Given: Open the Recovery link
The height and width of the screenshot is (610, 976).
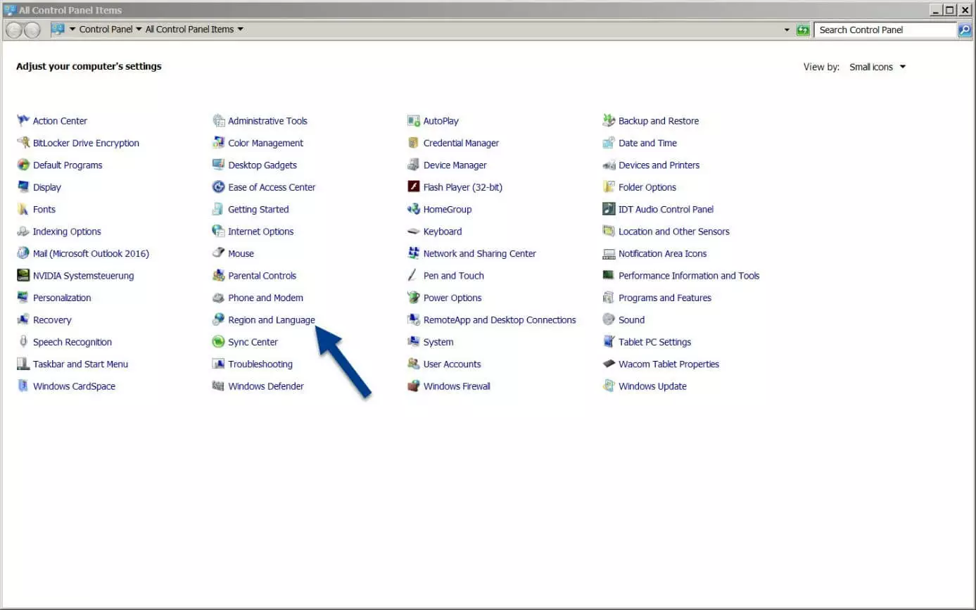Looking at the screenshot, I should (x=52, y=320).
